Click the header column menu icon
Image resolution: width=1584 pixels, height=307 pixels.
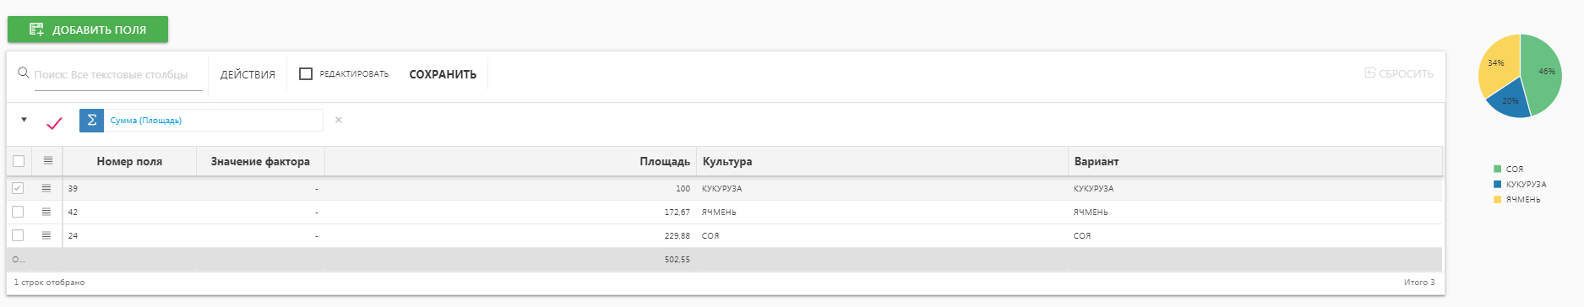pyautogui.click(x=48, y=160)
